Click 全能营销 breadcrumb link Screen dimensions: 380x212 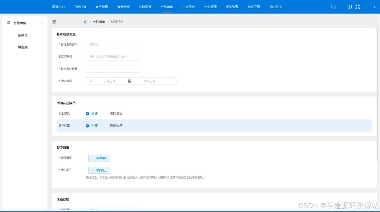[99, 22]
